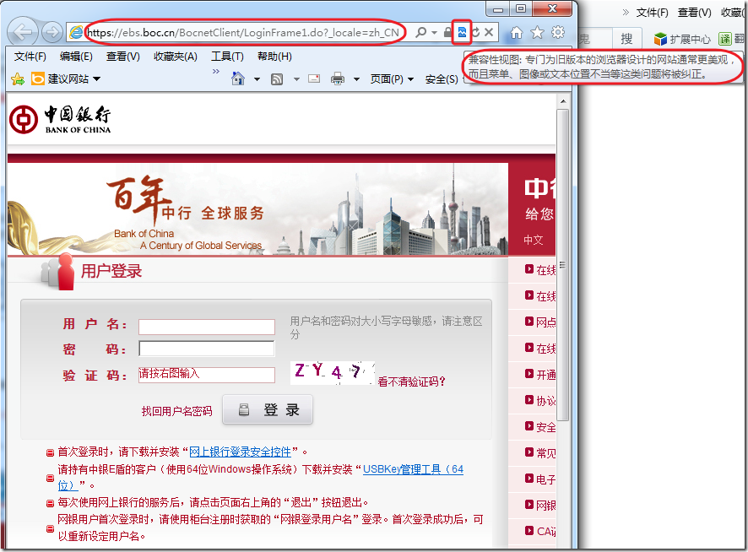The image size is (748, 552).
Task: Click the Stop loading X icon
Action: click(489, 32)
